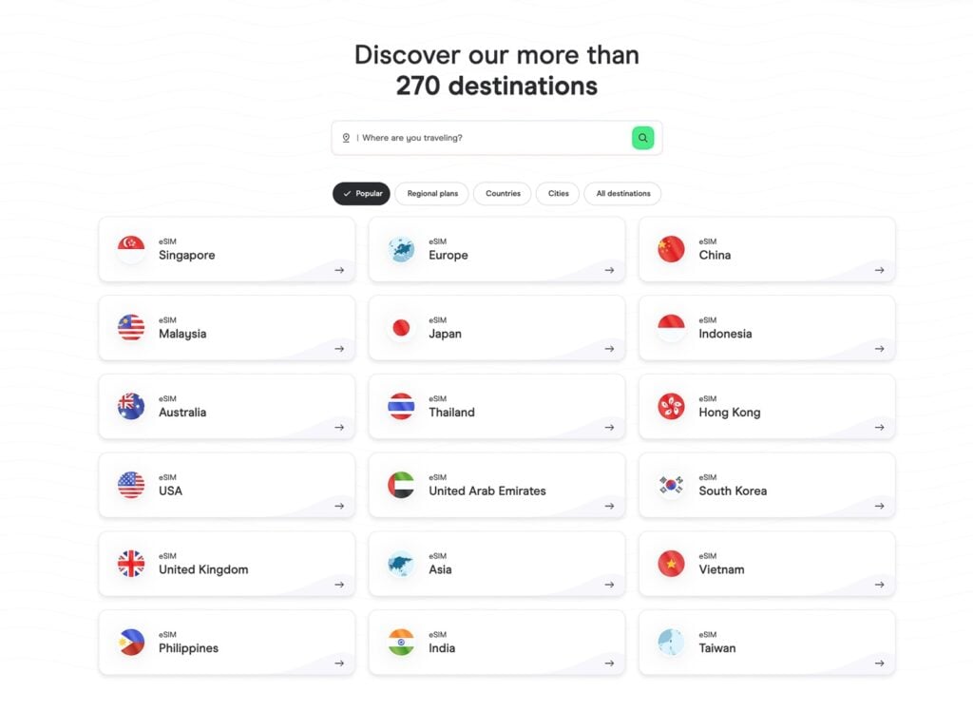Click the checkmark on the Popular pill
The width and height of the screenshot is (973, 712).
[345, 193]
